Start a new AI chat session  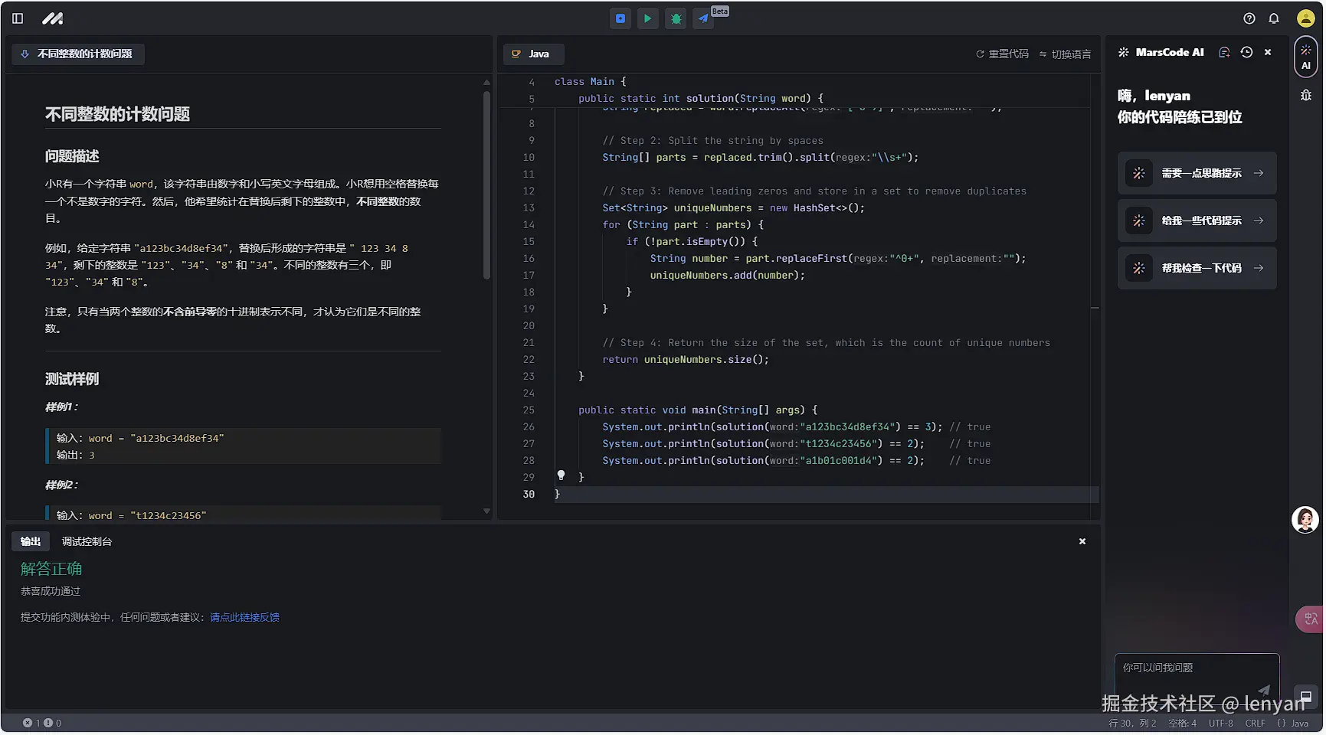click(1224, 52)
